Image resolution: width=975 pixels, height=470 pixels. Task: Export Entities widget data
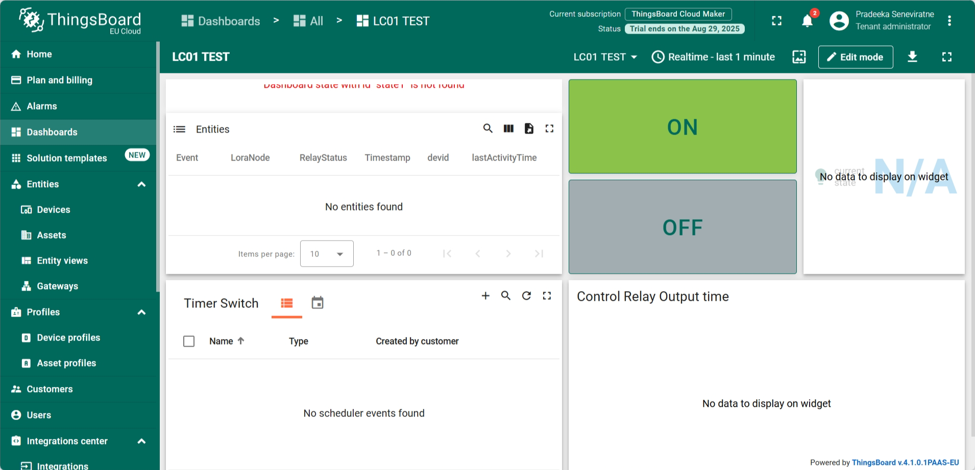pyautogui.click(x=529, y=128)
